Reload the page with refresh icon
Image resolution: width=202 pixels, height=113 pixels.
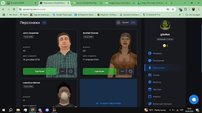pyautogui.click(x=14, y=9)
